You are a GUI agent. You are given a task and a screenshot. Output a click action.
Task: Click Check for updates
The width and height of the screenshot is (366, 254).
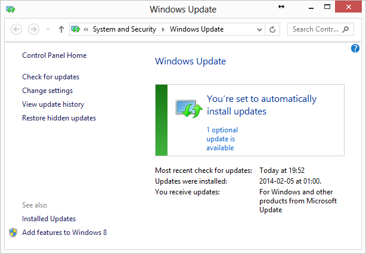[x=51, y=77]
